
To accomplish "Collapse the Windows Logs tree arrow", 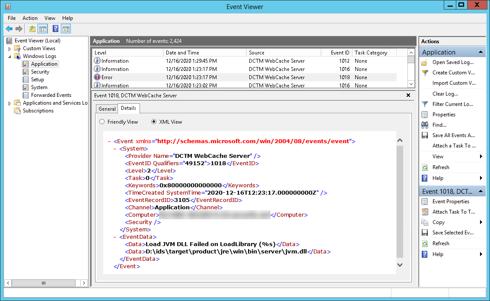I will click(10, 57).
